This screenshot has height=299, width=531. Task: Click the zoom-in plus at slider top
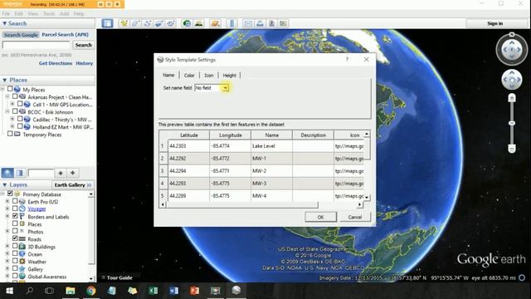tap(512, 98)
